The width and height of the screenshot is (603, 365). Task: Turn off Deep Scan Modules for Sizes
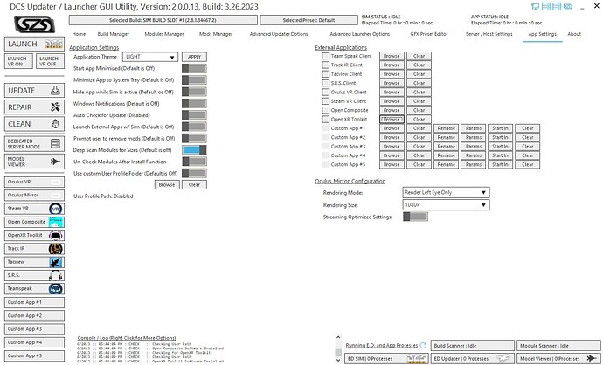(194, 150)
